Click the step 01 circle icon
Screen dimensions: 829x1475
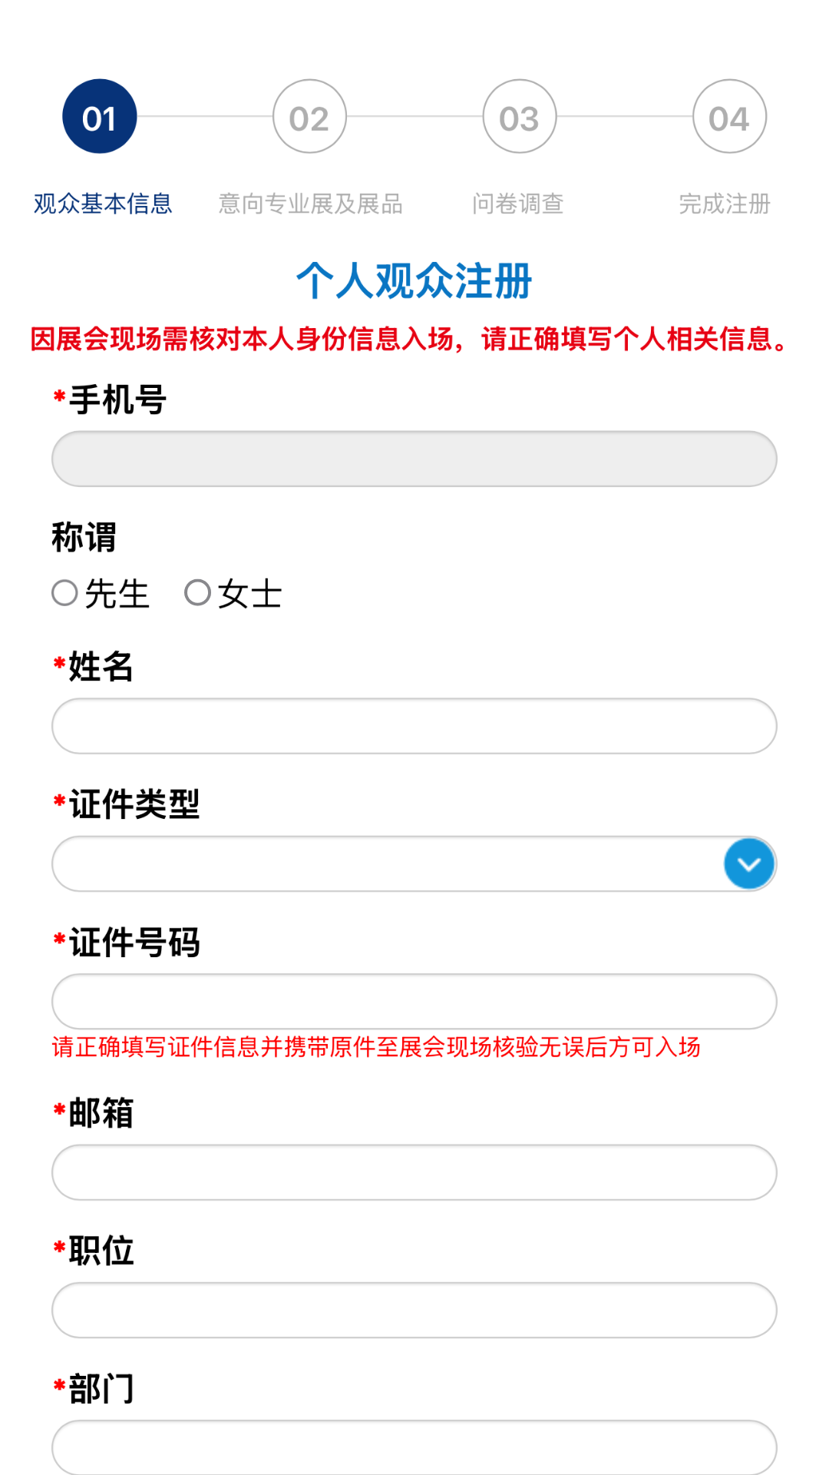tap(100, 117)
